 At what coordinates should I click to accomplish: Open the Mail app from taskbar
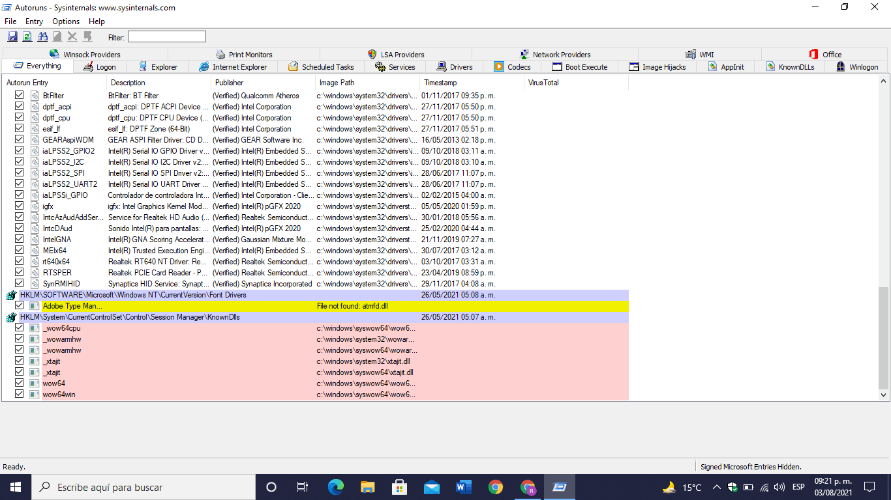coord(432,487)
